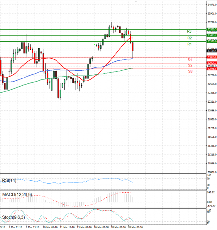Click the 23370.0 green price tag

[212, 41]
